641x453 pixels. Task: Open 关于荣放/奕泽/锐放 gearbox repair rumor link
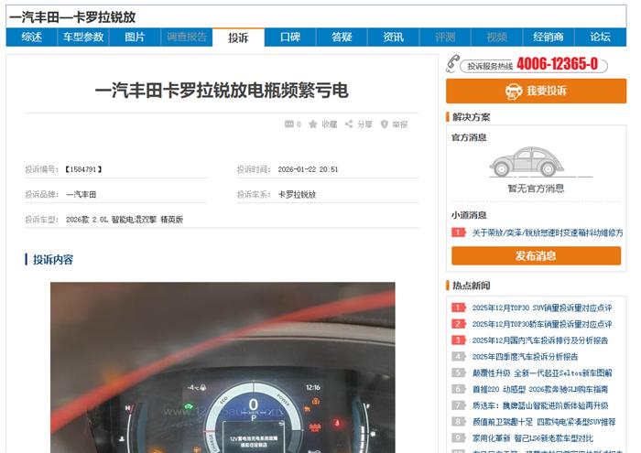point(547,232)
